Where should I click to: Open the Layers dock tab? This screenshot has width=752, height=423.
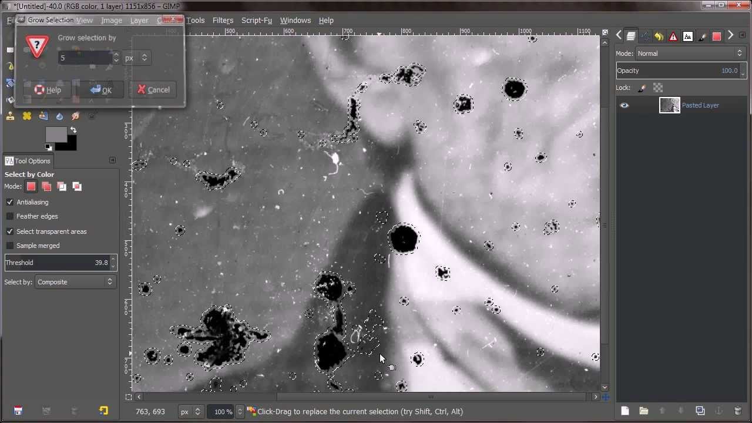pos(630,36)
